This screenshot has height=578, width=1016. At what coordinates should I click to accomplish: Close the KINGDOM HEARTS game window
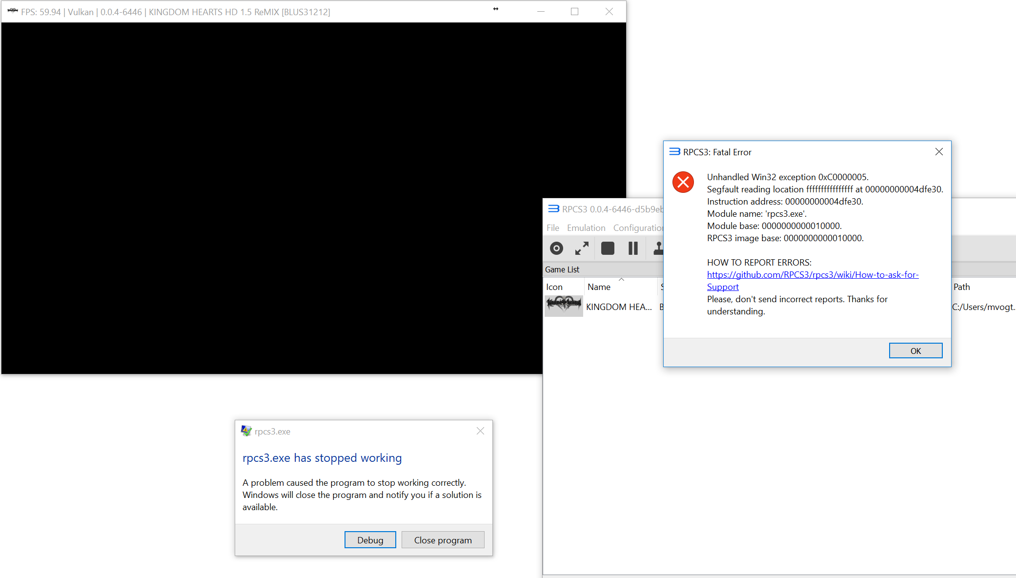[609, 12]
